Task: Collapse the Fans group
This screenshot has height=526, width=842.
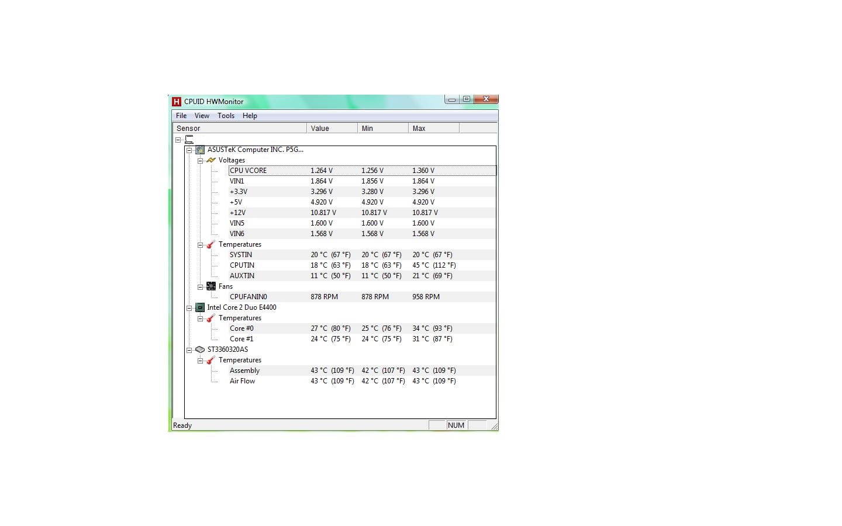Action: (x=201, y=287)
